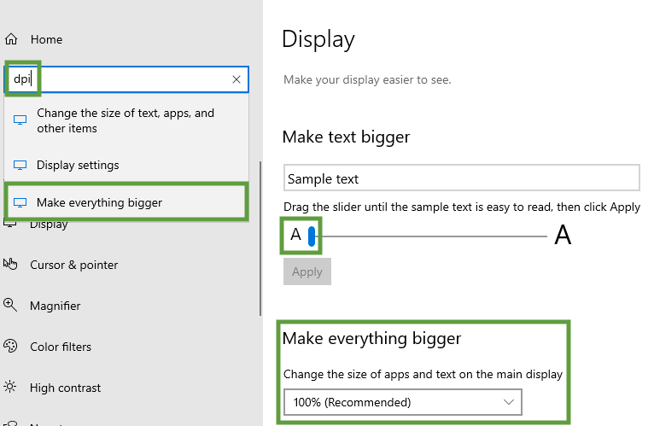The image size is (654, 426).
Task: Click monitor icon beside 'Change the size of text'
Action: click(20, 120)
